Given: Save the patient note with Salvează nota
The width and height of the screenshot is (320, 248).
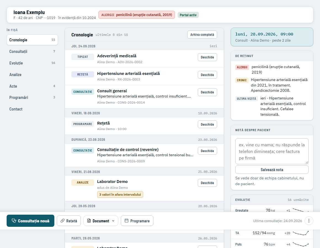Looking at the screenshot, I should click(272, 170).
